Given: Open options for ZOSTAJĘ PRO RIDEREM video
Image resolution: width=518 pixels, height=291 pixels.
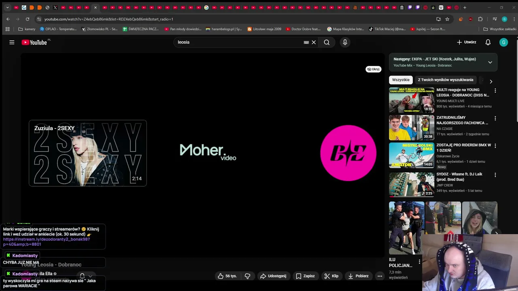Looking at the screenshot, I should pyautogui.click(x=495, y=146).
